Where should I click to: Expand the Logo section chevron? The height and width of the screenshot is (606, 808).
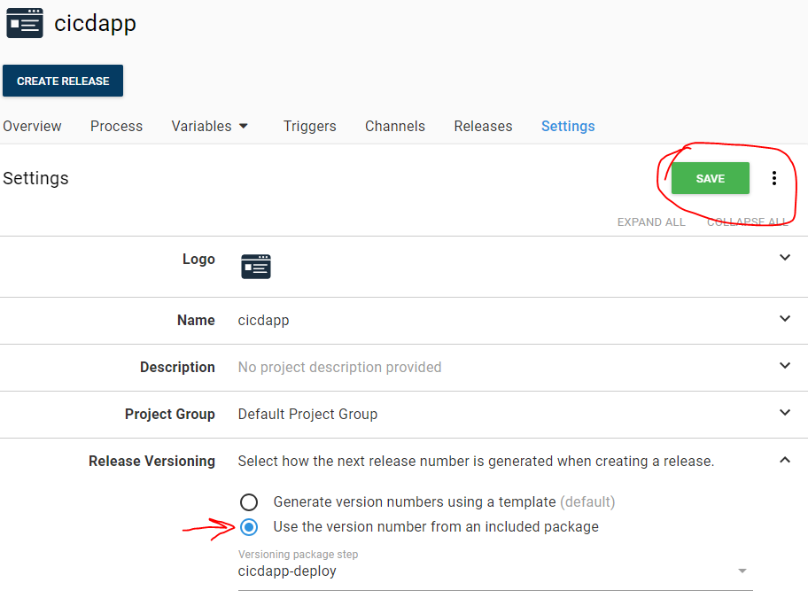[784, 258]
